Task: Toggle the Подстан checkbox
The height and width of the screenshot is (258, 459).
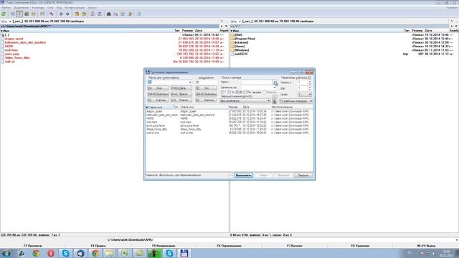Action: [x=264, y=92]
